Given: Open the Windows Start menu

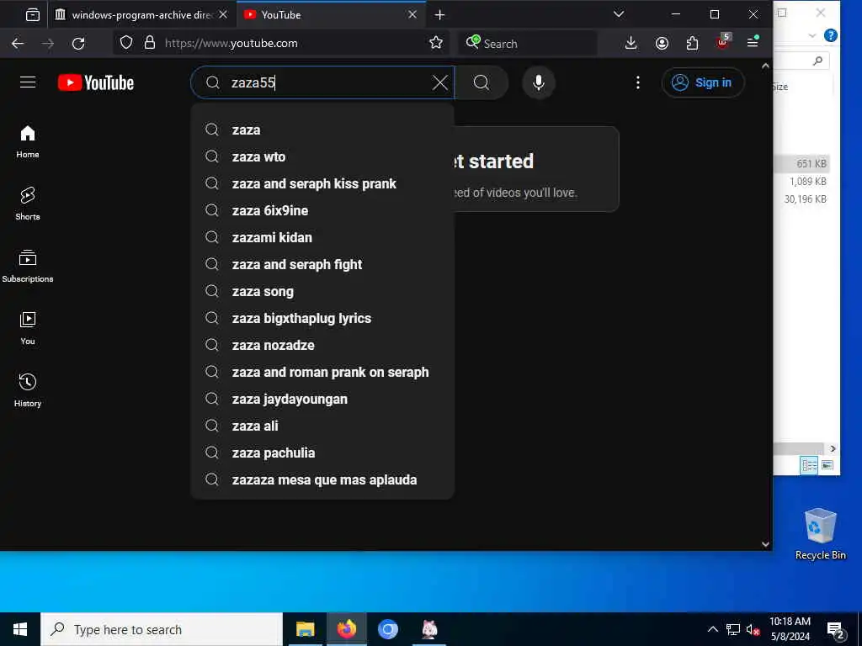Looking at the screenshot, I should pyautogui.click(x=20, y=629).
